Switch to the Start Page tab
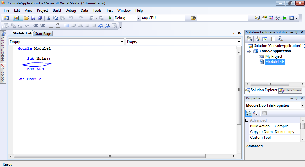The height and width of the screenshot is (167, 305). point(43,33)
